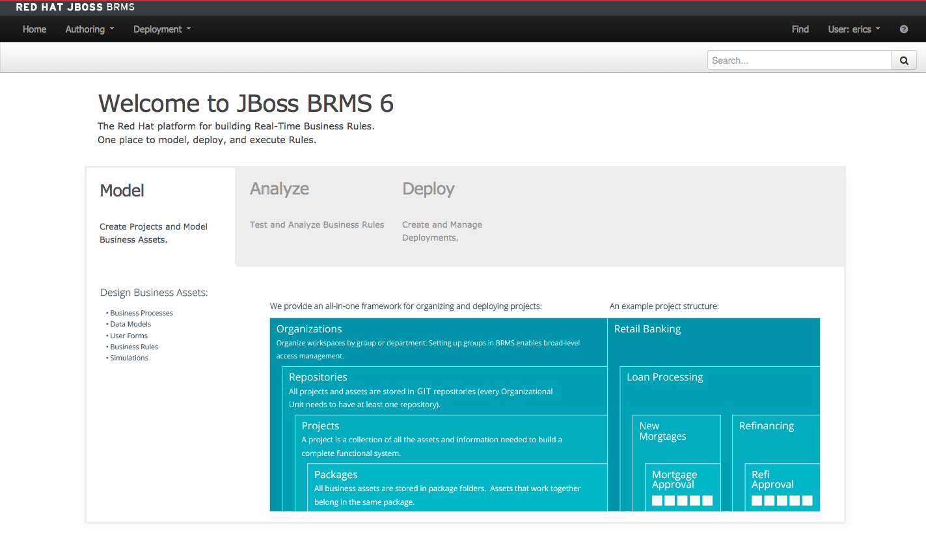Click inside the Search text field

point(799,60)
